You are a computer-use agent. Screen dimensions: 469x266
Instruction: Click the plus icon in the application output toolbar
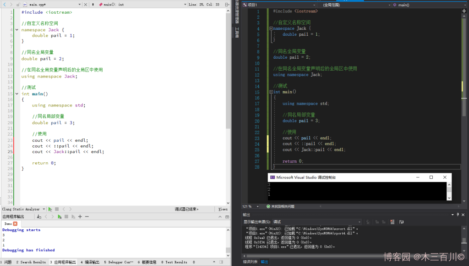[80, 216]
